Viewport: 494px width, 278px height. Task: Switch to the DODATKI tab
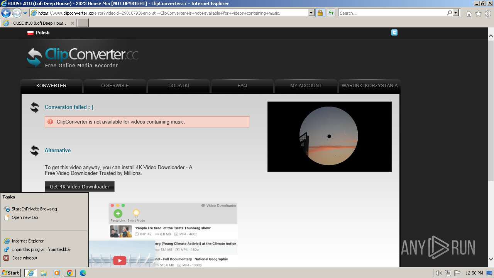pos(179,86)
